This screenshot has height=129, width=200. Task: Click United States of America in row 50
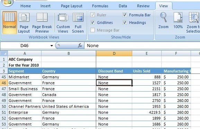click(69, 106)
